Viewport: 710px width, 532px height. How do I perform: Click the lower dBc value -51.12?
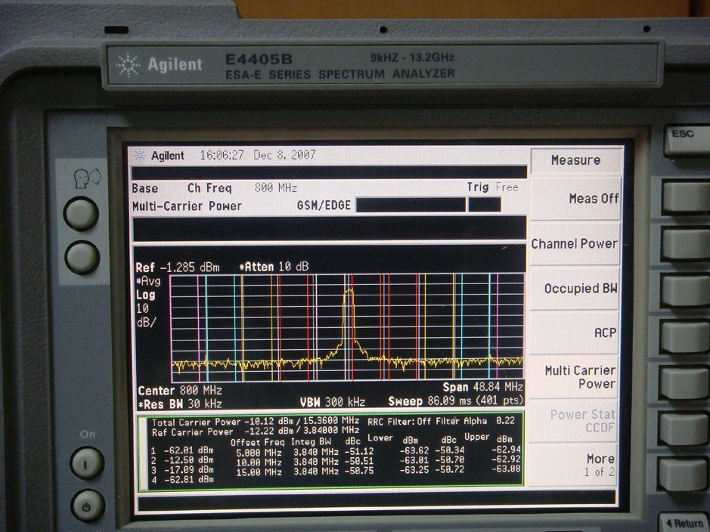click(x=359, y=451)
